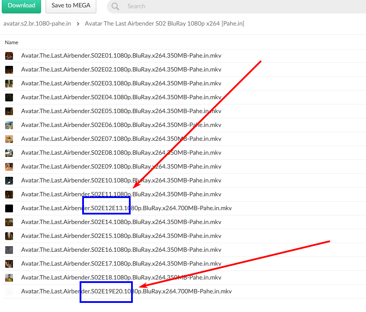The height and width of the screenshot is (312, 366).
Task: Open the S02E09 video thumbnail icon
Action: click(9, 167)
